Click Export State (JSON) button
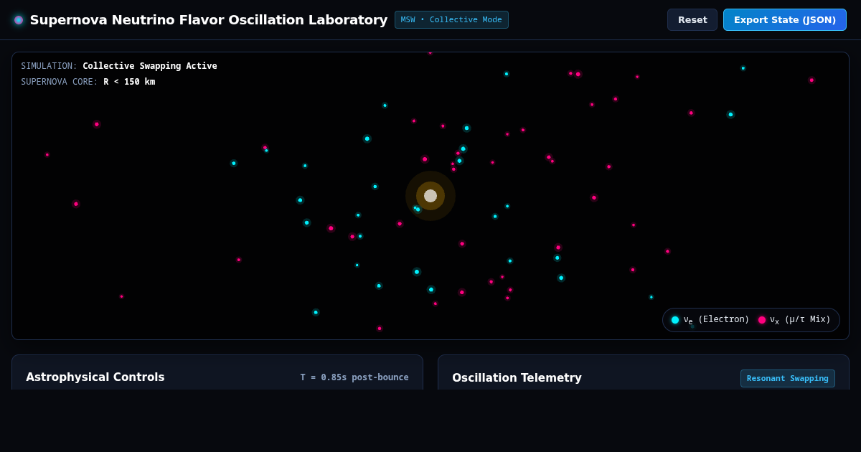861x452 pixels. pos(784,20)
